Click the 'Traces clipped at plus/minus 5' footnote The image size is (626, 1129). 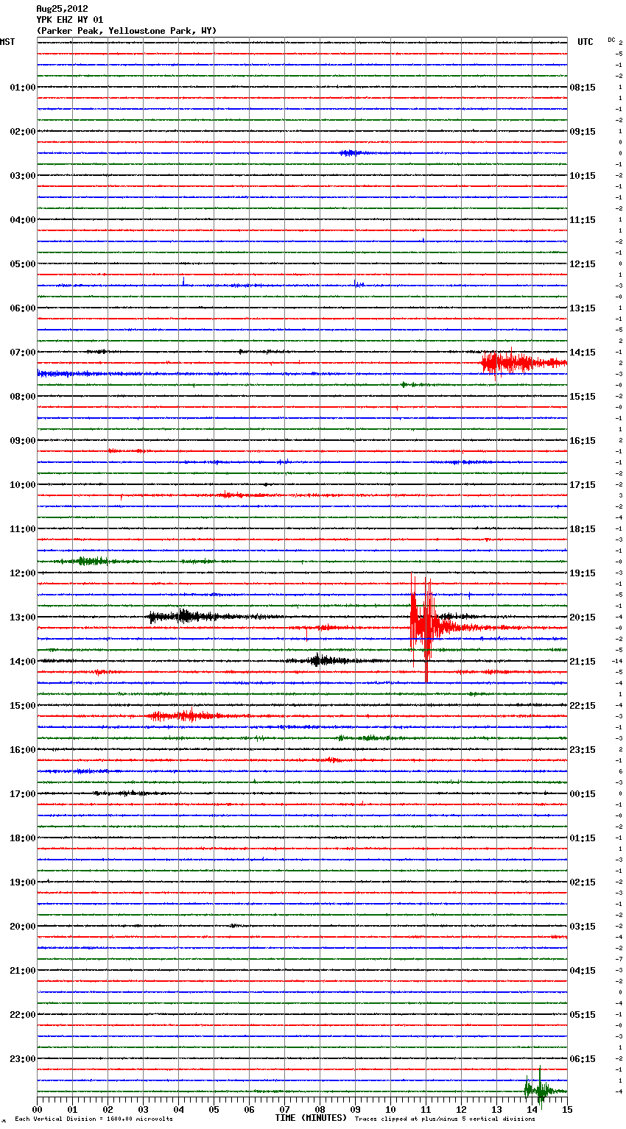pyautogui.click(x=445, y=1119)
